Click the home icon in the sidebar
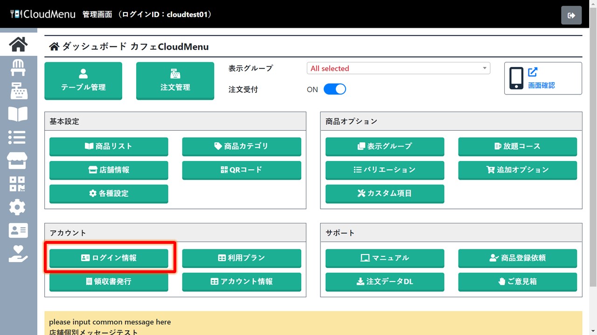This screenshot has height=335, width=597. (x=18, y=44)
